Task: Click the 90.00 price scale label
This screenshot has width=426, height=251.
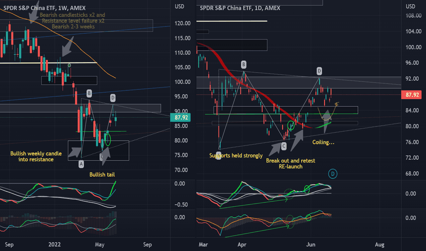Action: pyautogui.click(x=181, y=111)
